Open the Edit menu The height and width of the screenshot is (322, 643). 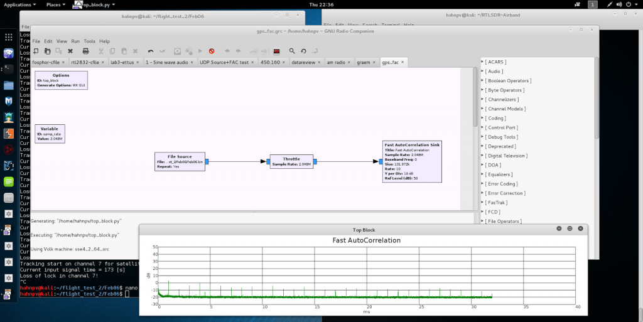pyautogui.click(x=48, y=41)
